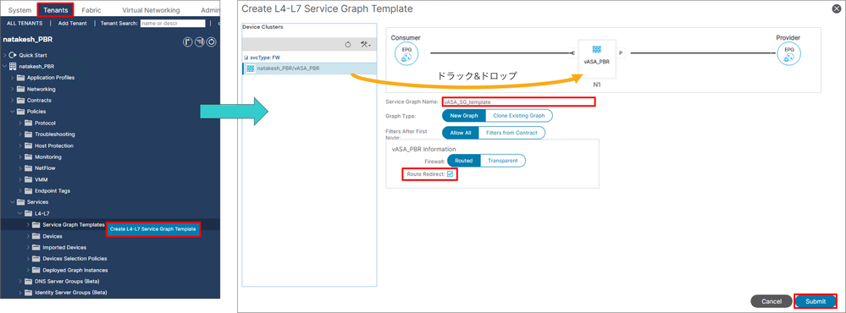Image resolution: width=846 pixels, height=313 pixels.
Task: Click the Service Graph Name field
Action: click(518, 102)
